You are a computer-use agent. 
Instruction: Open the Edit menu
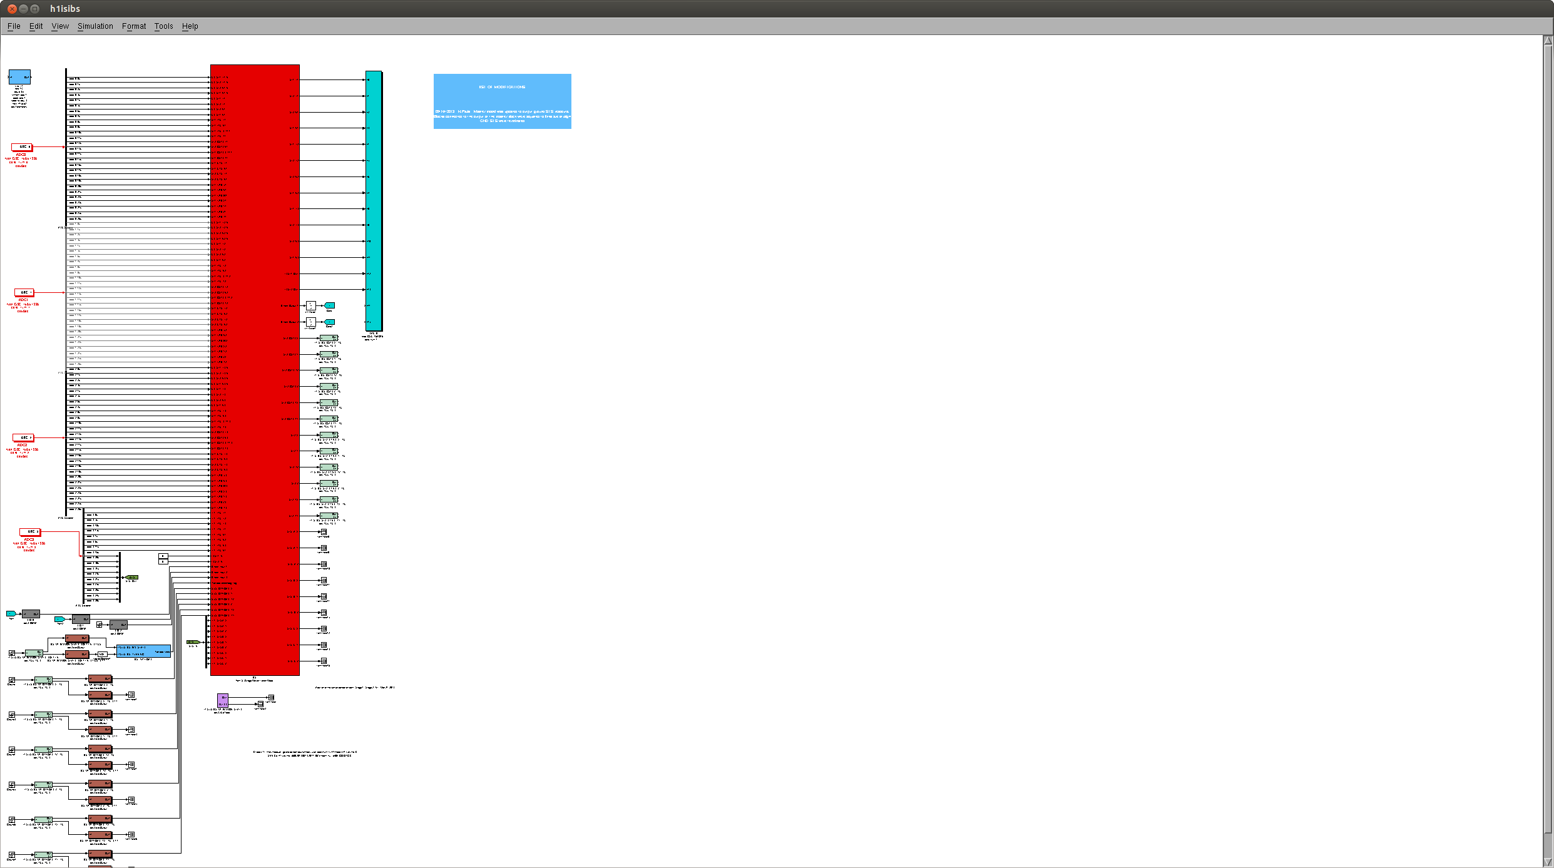tap(36, 26)
